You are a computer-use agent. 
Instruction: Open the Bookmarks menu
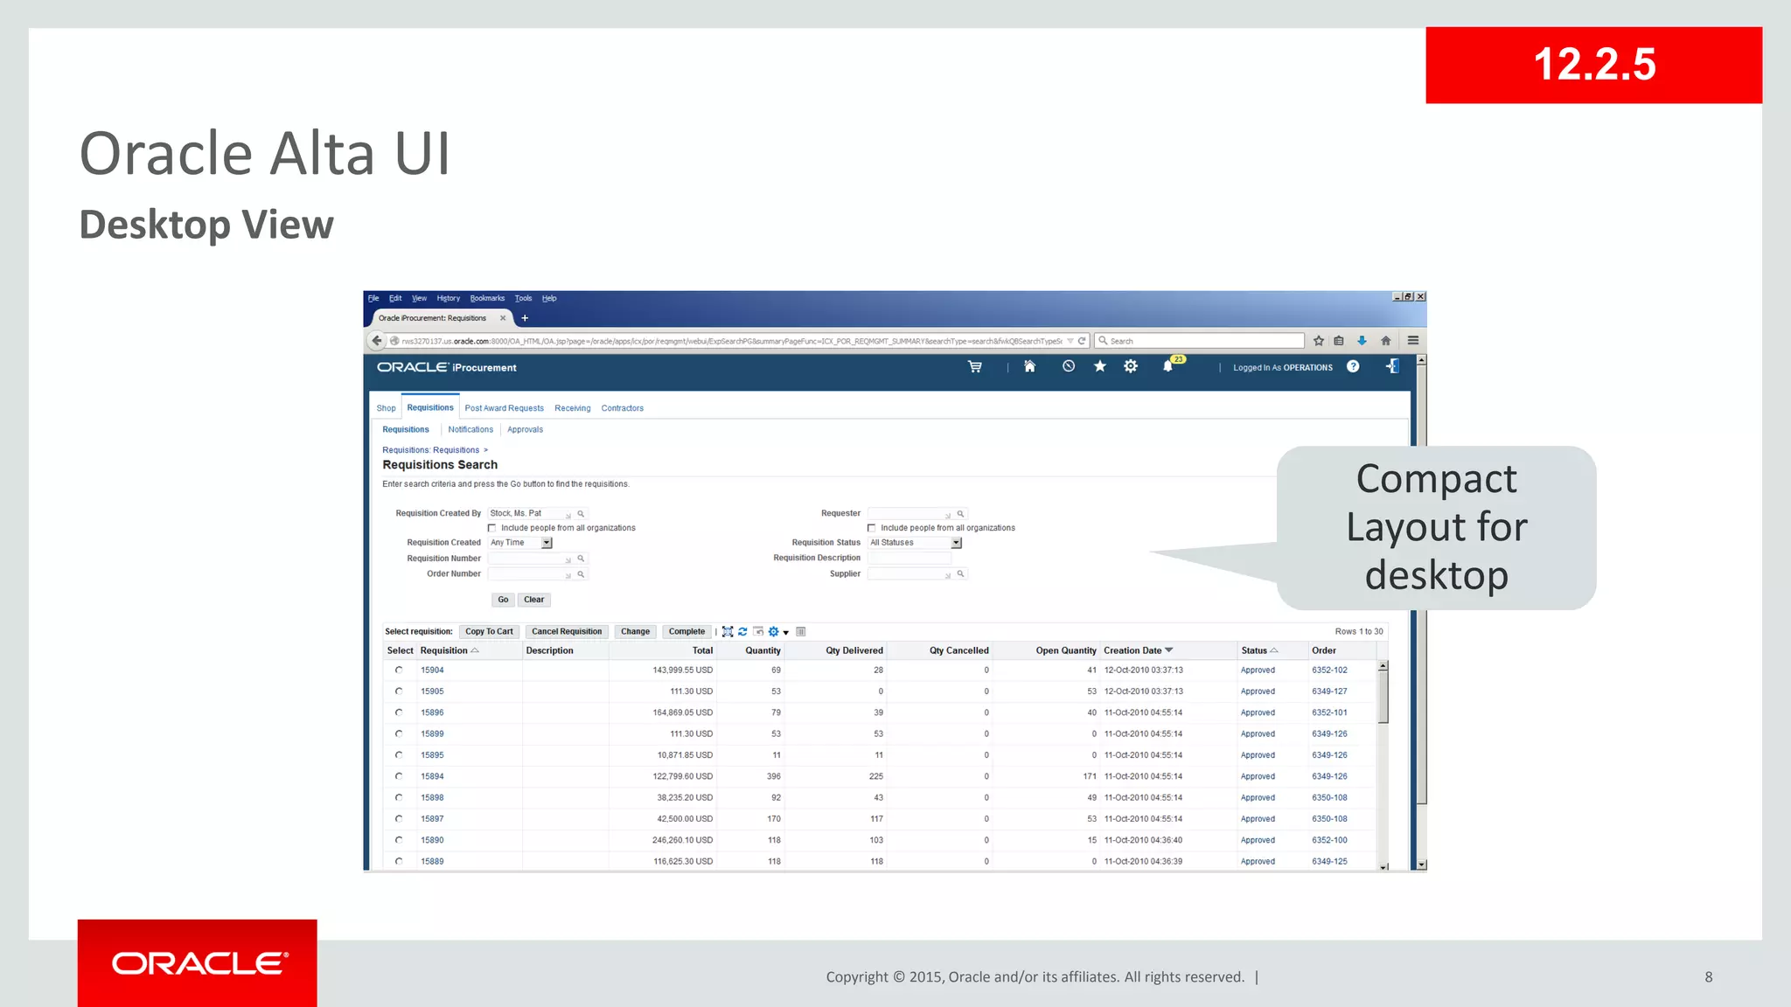[487, 298]
